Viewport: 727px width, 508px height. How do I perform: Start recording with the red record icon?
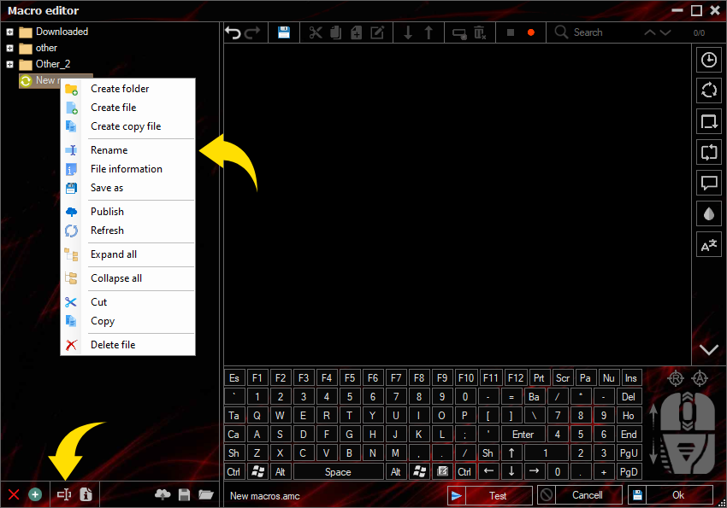click(x=529, y=32)
